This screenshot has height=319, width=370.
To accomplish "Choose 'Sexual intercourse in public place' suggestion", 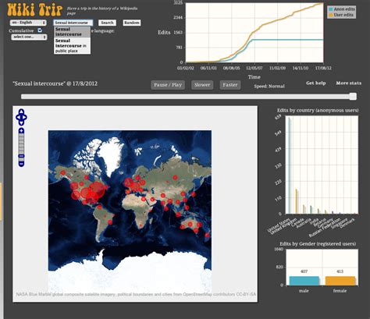I will (x=72, y=46).
